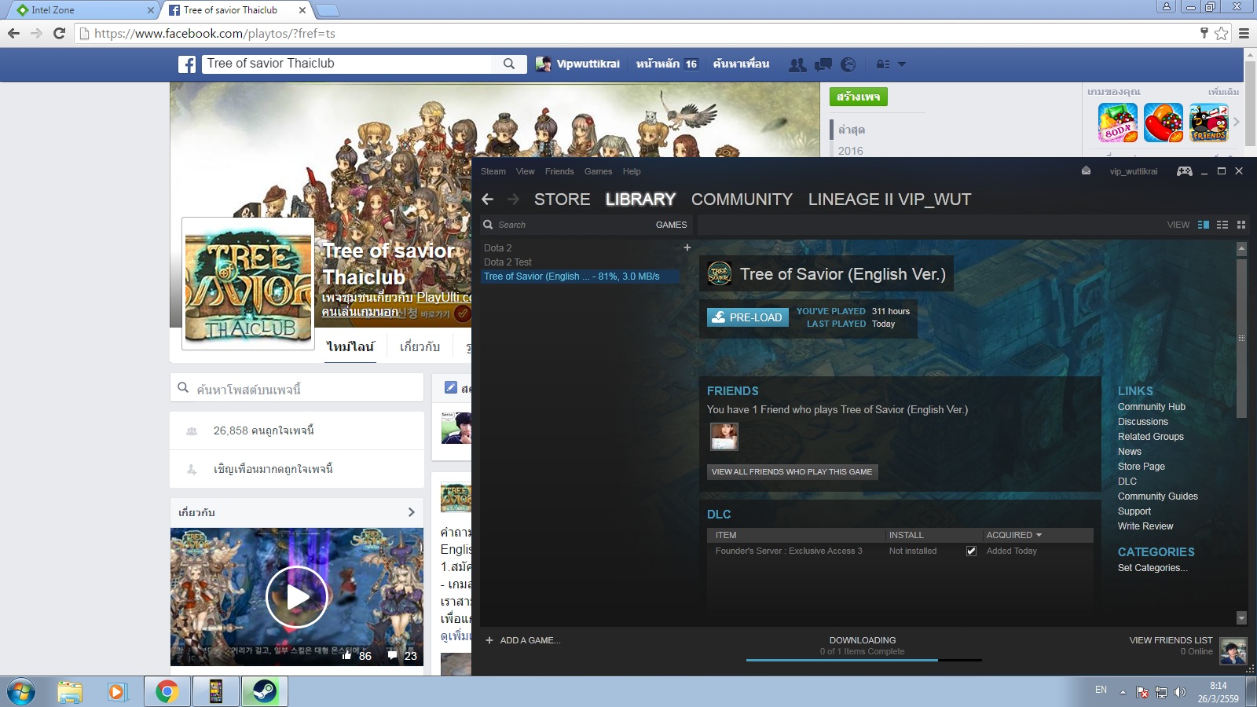Click View All Friends Who Play This Game
Viewport: 1257px width, 707px height.
click(x=792, y=471)
